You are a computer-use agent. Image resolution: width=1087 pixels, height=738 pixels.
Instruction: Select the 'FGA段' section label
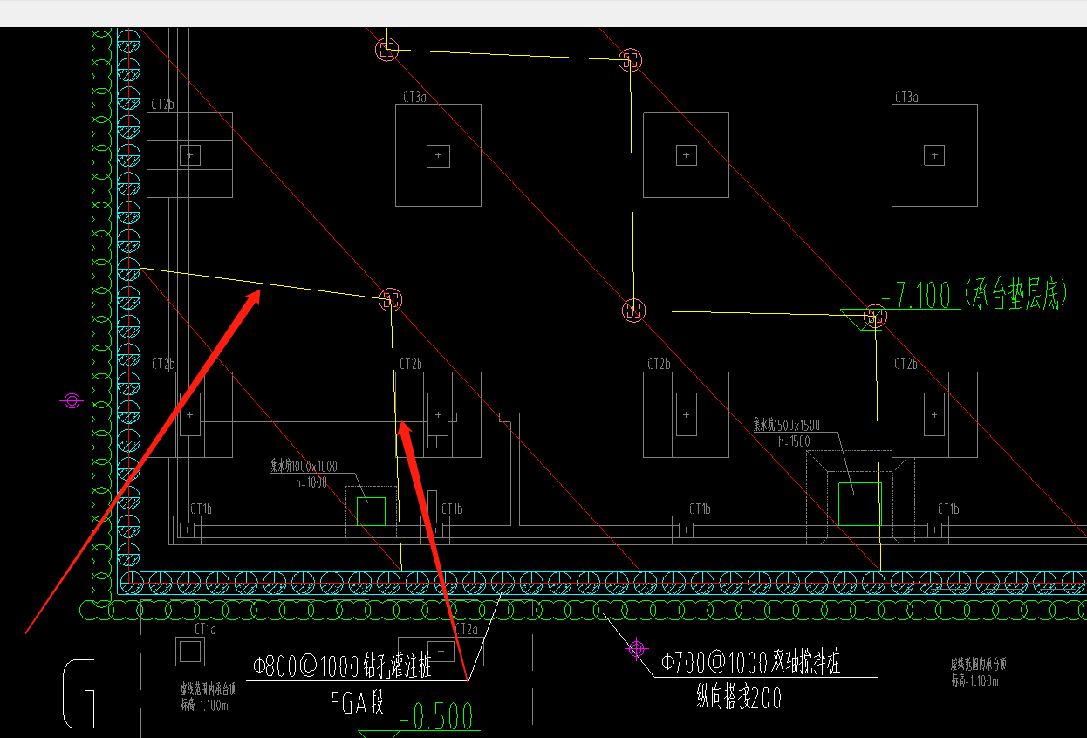pos(356,702)
